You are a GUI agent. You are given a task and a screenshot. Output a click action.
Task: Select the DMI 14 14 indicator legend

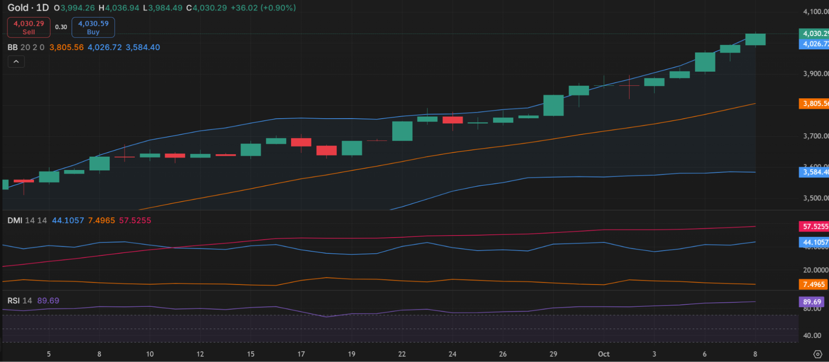pyautogui.click(x=27, y=221)
